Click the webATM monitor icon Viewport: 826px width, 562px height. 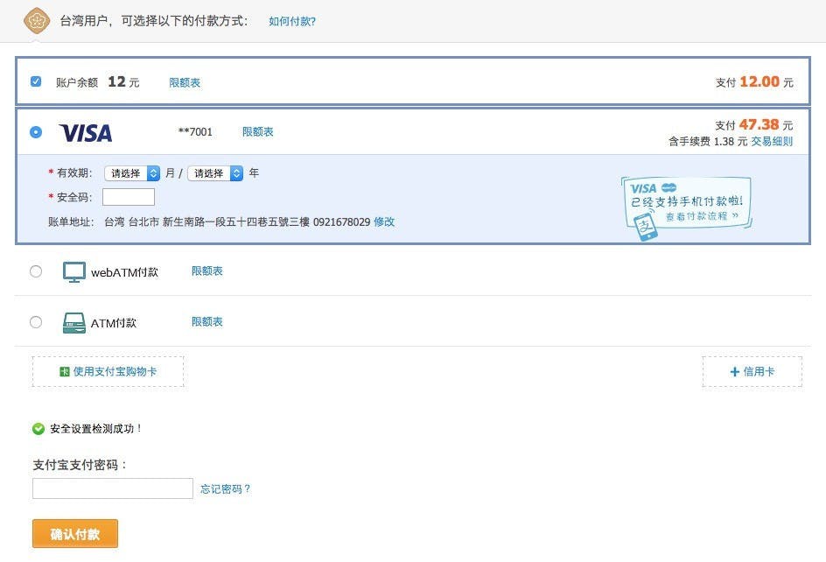(74, 272)
